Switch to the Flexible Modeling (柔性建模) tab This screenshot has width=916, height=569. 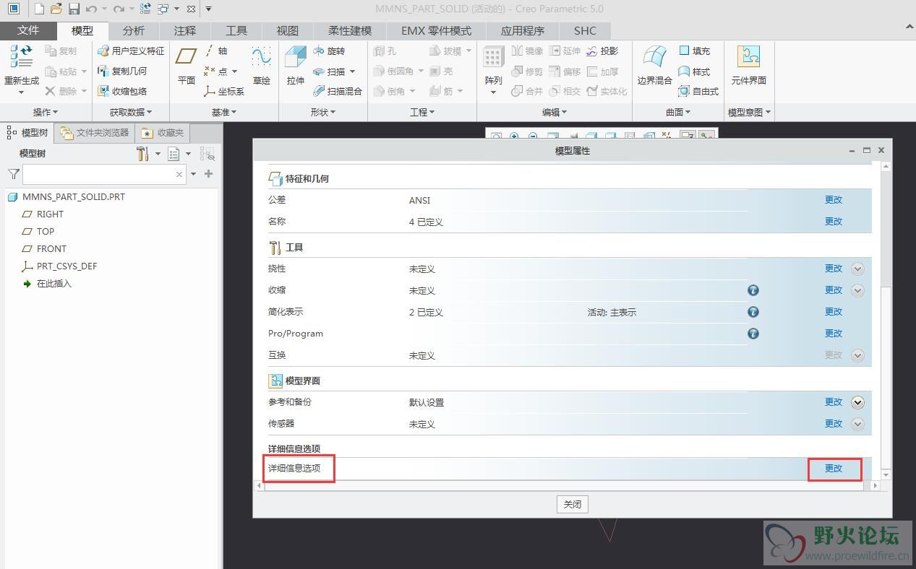click(x=350, y=30)
